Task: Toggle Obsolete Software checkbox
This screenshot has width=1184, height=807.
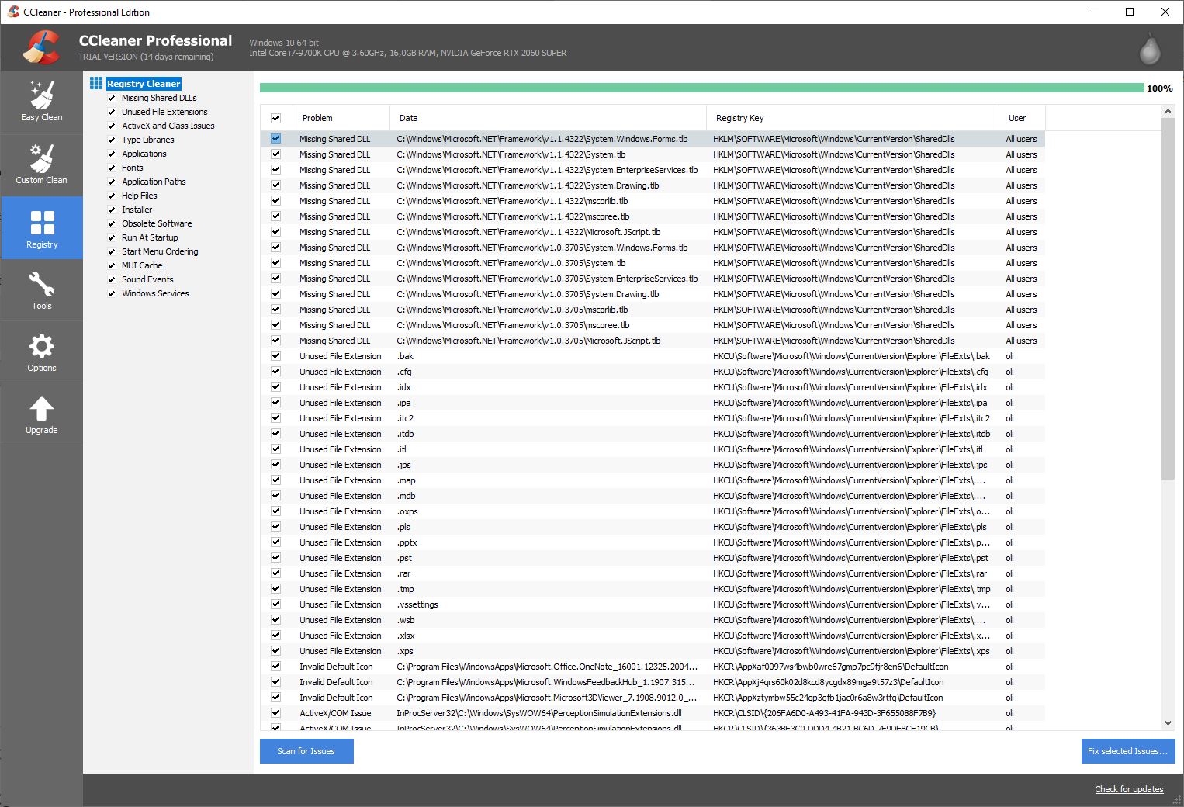Action: coord(112,223)
